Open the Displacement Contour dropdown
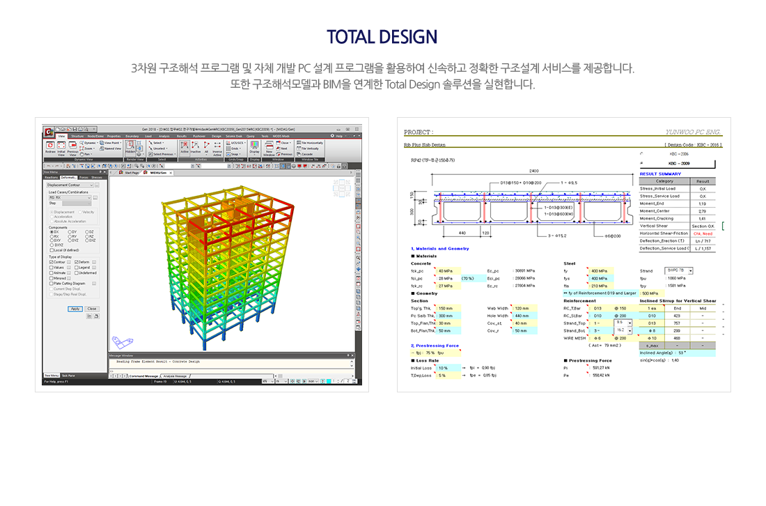 tap(69, 185)
